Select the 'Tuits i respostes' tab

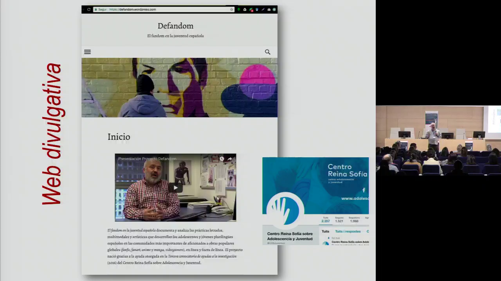[348, 231]
